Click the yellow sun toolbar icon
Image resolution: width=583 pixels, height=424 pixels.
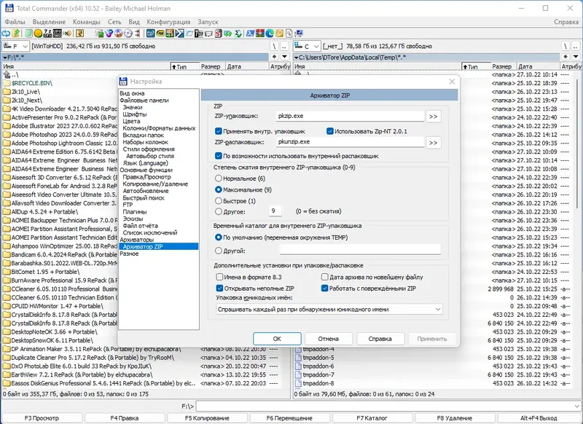[38, 34]
